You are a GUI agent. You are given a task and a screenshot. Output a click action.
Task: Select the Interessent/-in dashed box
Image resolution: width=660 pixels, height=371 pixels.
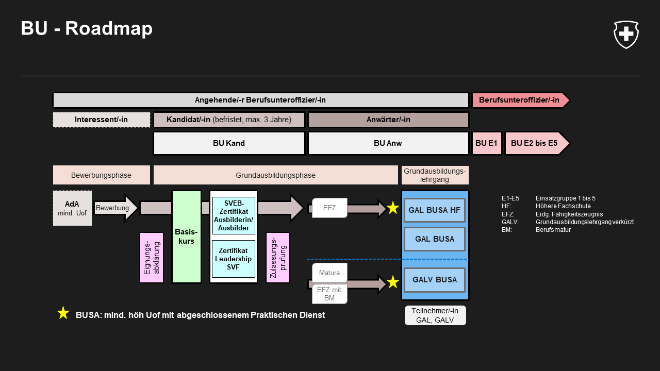coord(101,120)
